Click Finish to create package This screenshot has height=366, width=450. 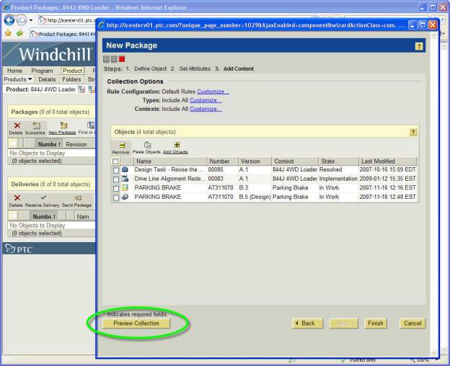[376, 323]
